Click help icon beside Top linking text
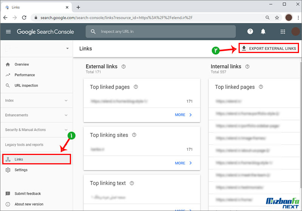The image size is (302, 211). point(132,183)
